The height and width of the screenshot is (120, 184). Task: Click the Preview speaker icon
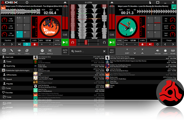(x=158, y=51)
